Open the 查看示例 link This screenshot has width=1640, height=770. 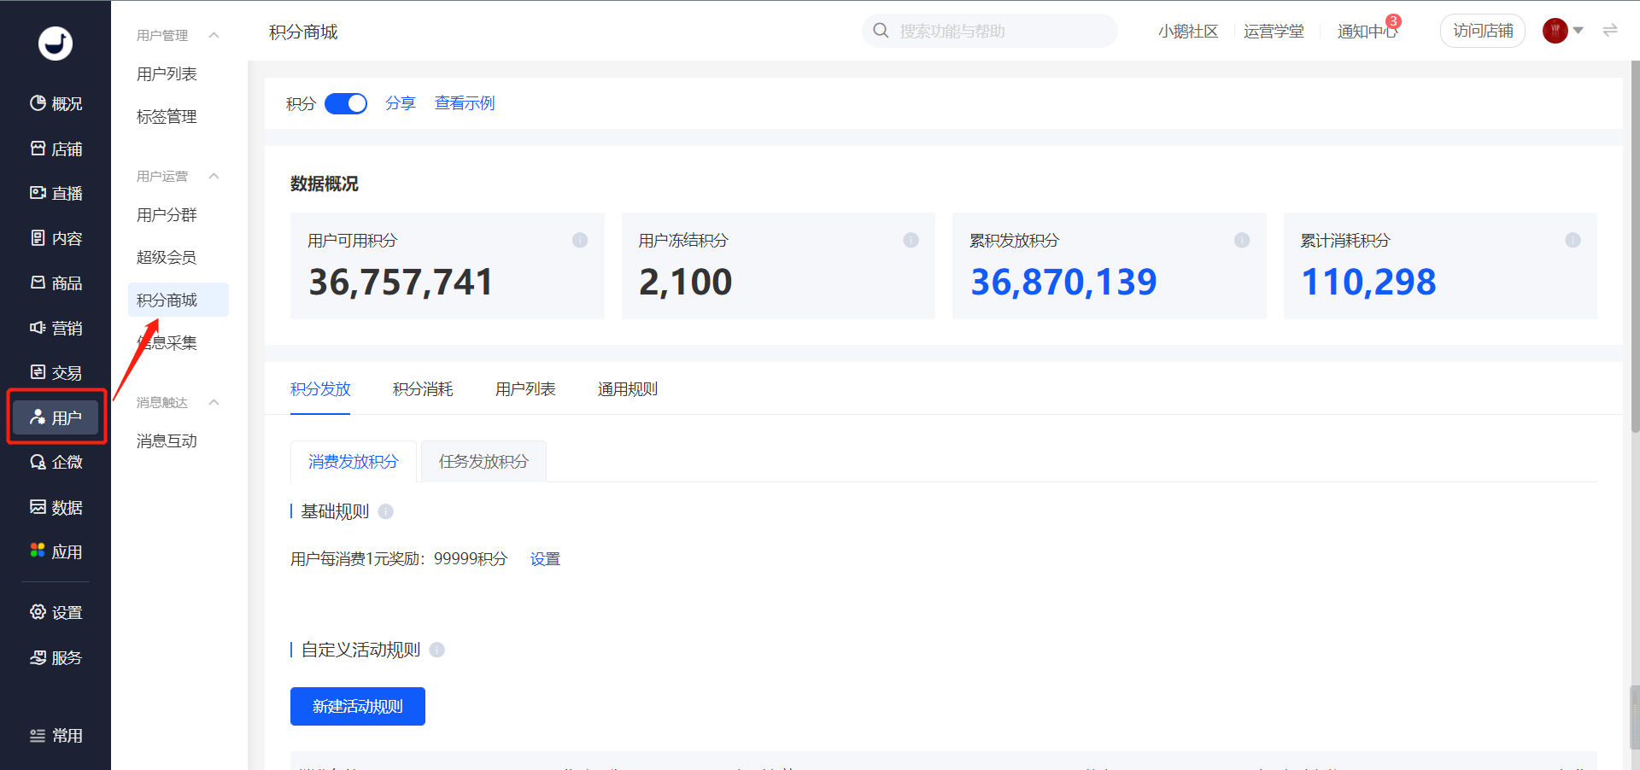(465, 103)
